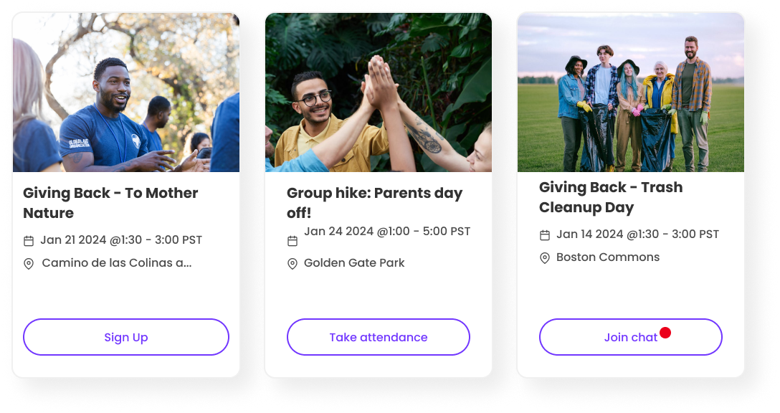The image size is (780, 413).
Task: Open 'Giving Back - Trash Cleanup Day' title
Action: click(611, 197)
